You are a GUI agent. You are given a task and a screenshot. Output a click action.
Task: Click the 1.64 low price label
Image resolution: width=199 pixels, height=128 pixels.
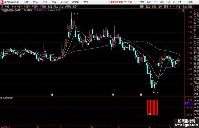(x=157, y=93)
